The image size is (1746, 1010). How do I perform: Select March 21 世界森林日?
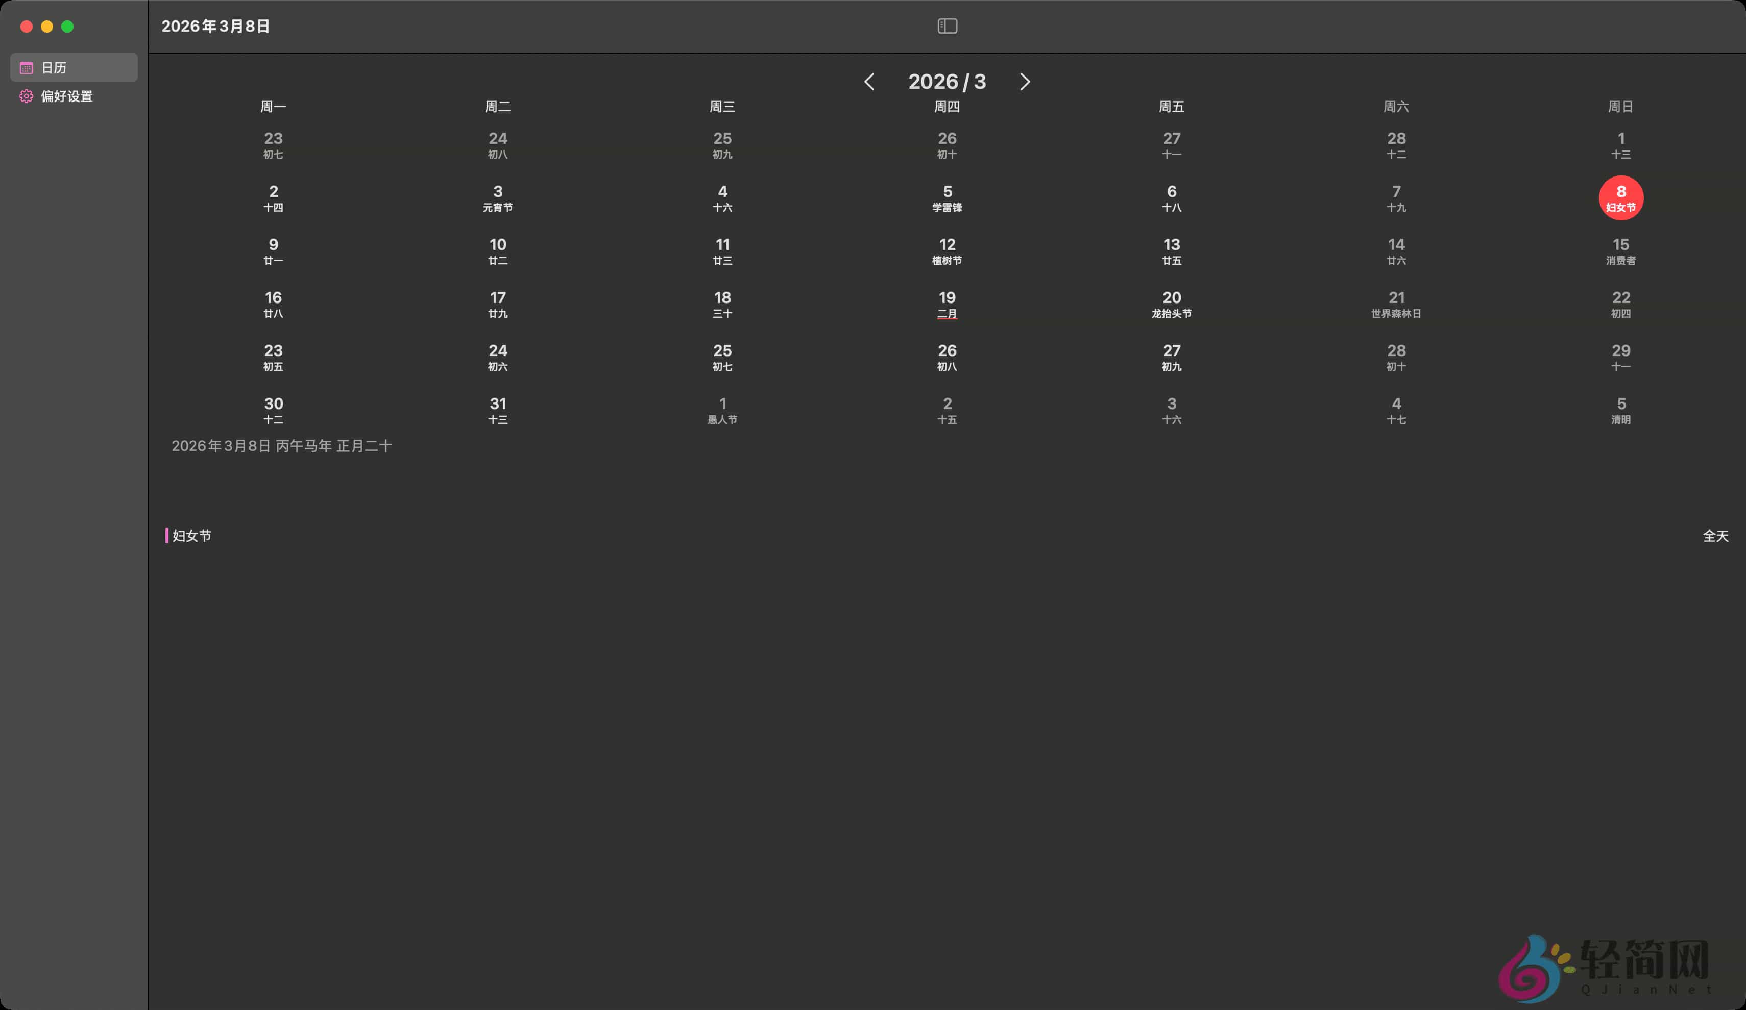click(x=1396, y=304)
